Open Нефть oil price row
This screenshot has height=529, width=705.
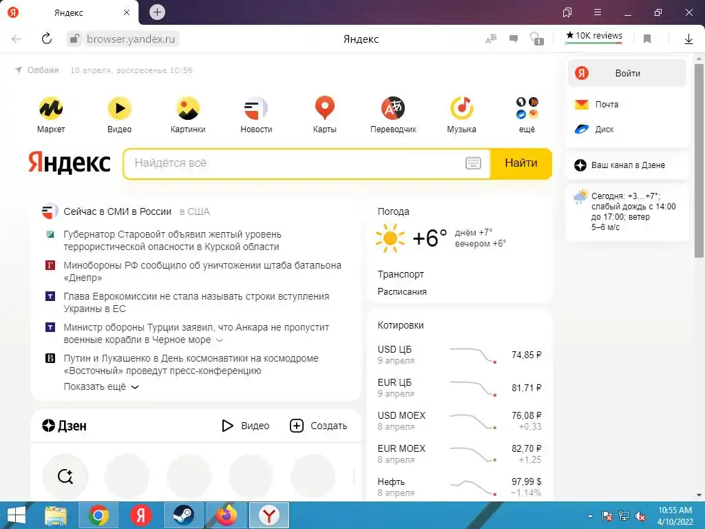pyautogui.click(x=459, y=487)
